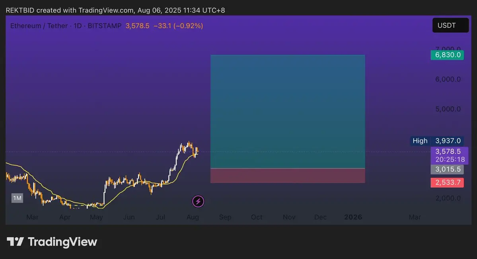Click the 1M timeframe badge
This screenshot has width=477, height=259.
[x=17, y=198]
